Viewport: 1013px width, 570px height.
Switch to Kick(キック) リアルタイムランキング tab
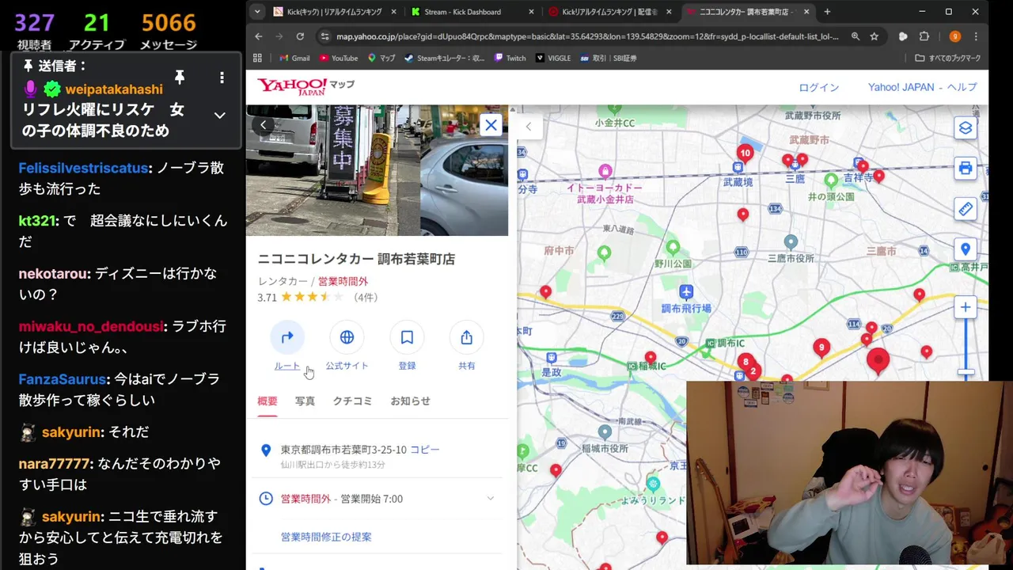coord(332,12)
